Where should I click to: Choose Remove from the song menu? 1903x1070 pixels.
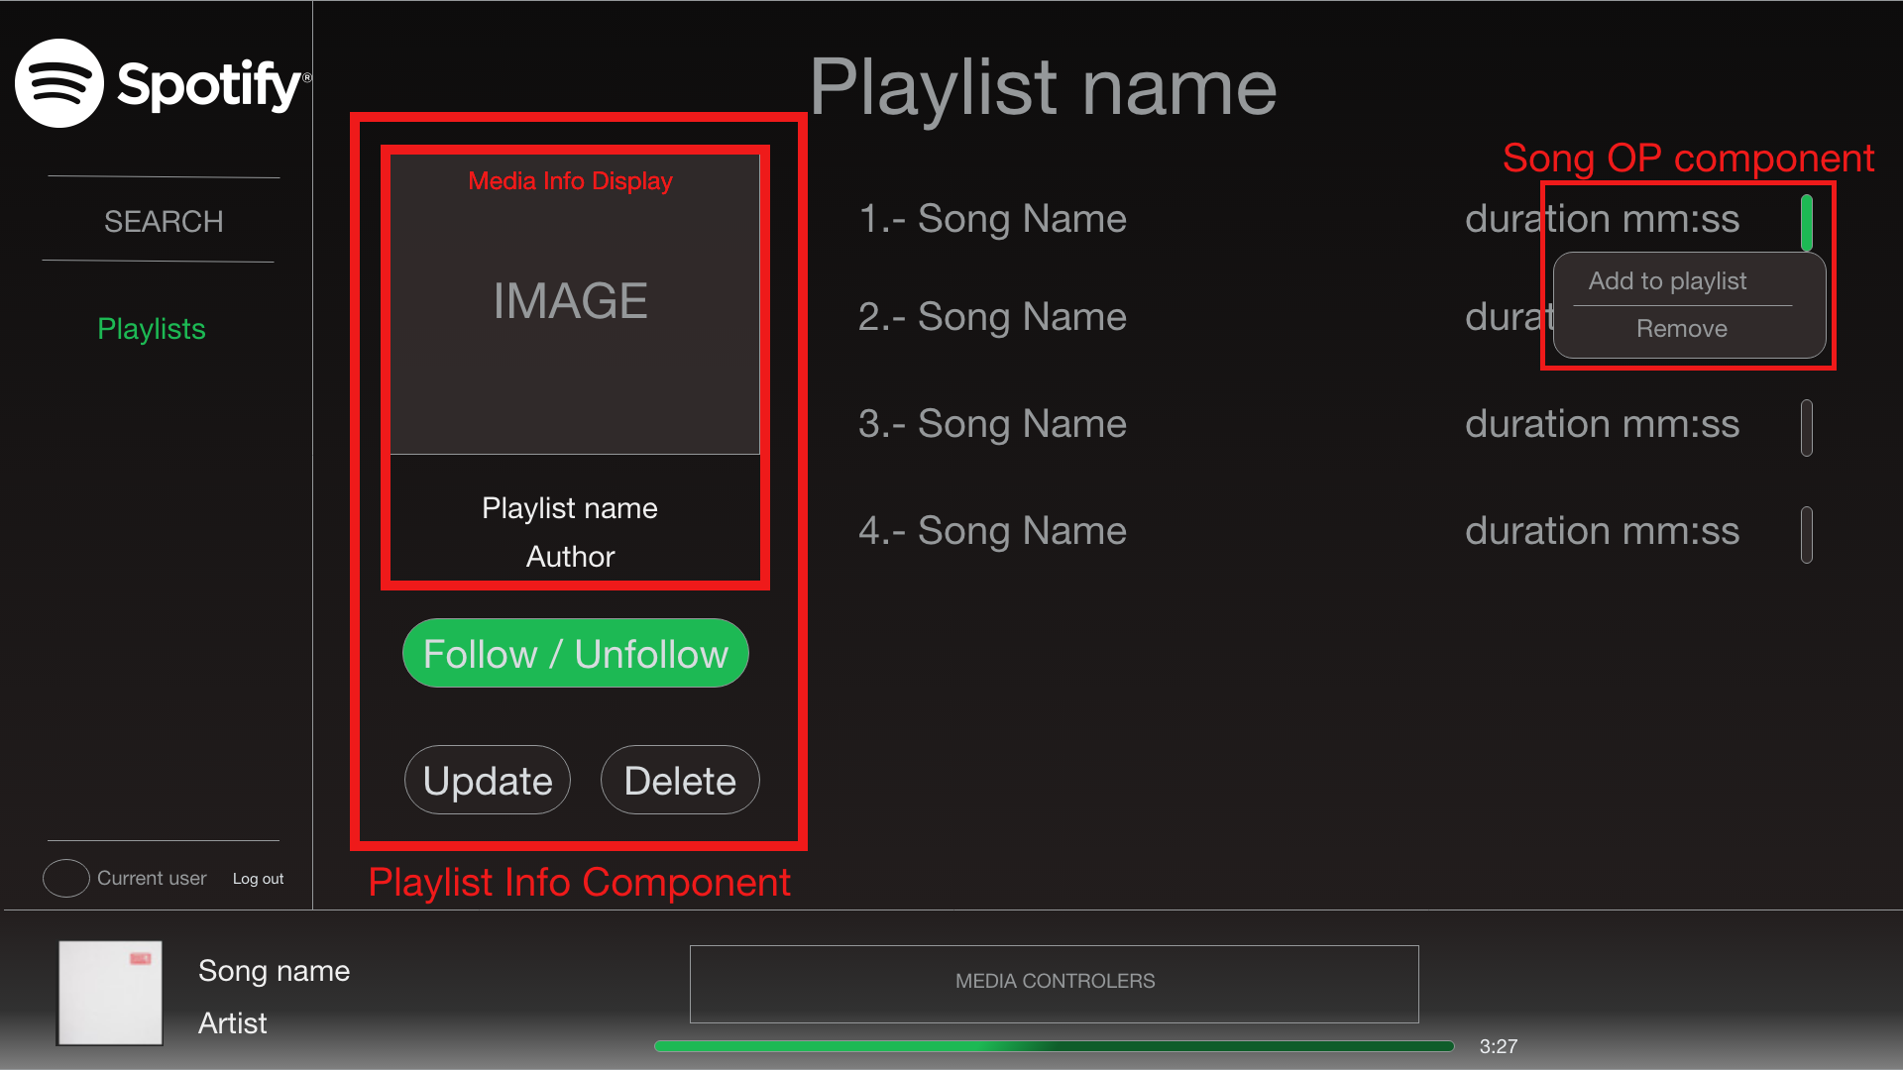(x=1681, y=329)
